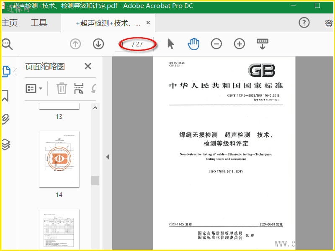Select the arrow selection tool
The height and width of the screenshot is (251, 335).
pos(171,44)
